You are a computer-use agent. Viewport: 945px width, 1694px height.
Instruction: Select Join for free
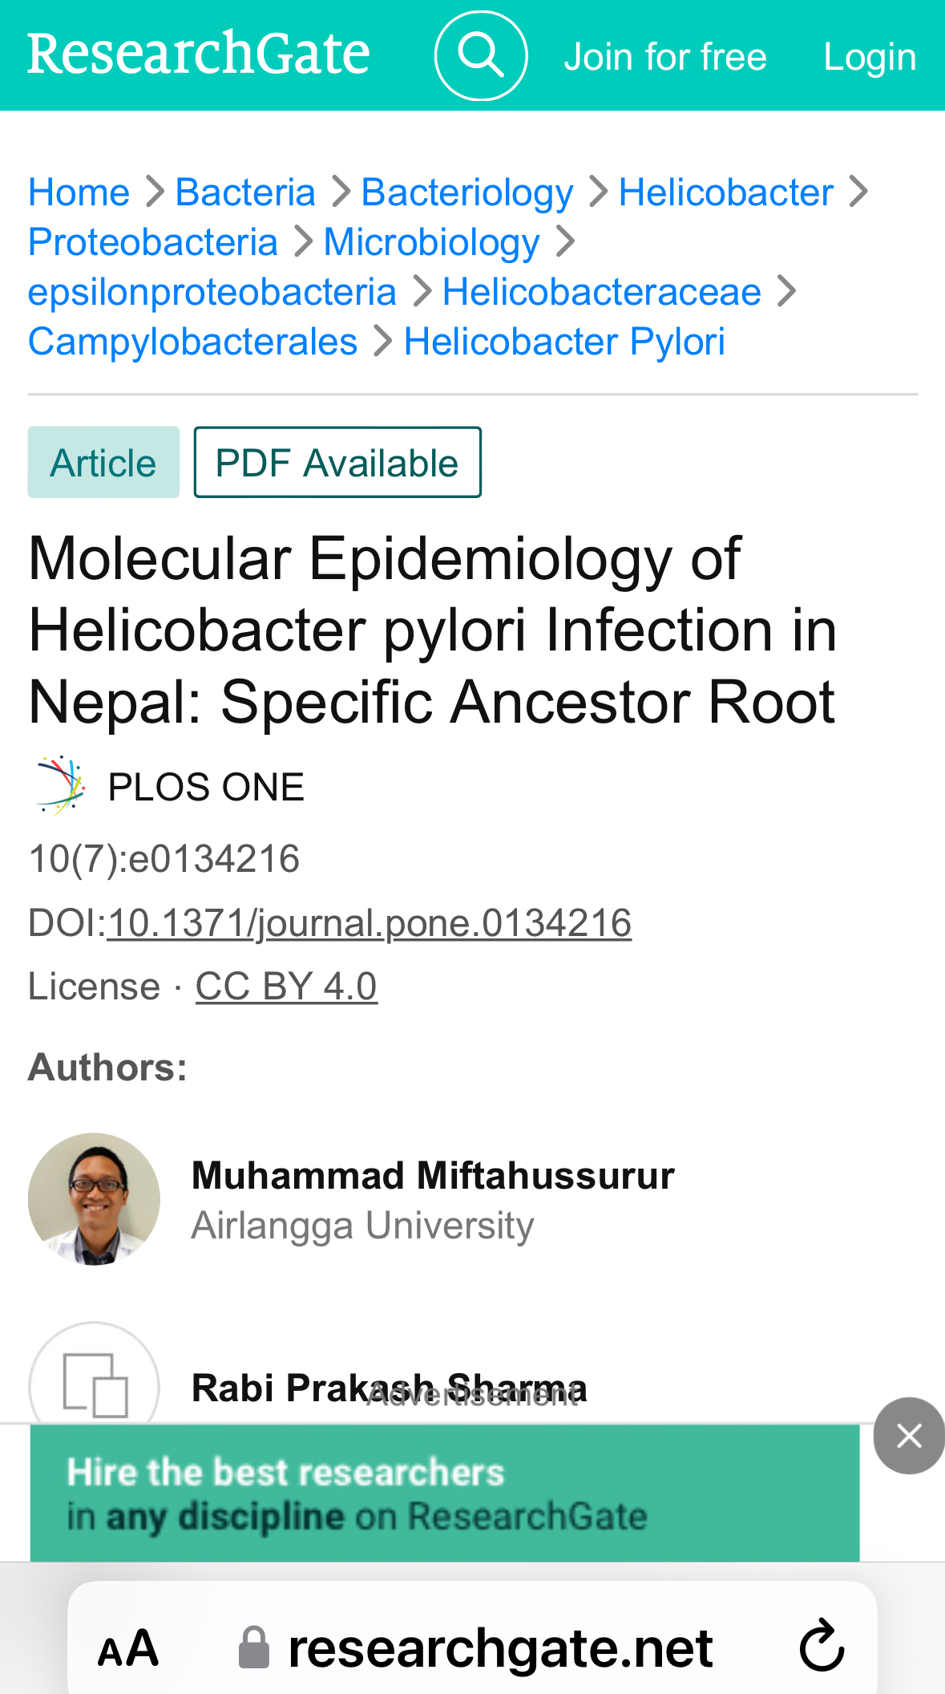point(665,57)
